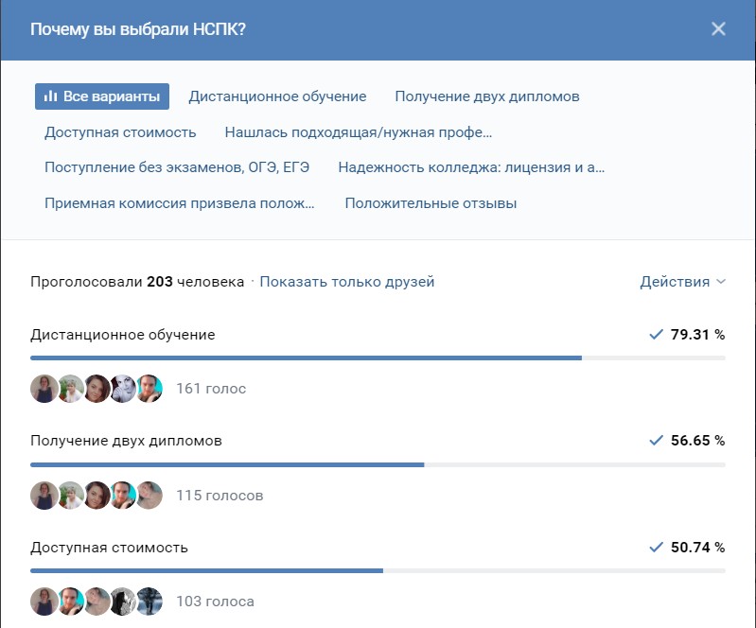The height and width of the screenshot is (628, 756).
Task: Click 'Показать только друзей' link
Action: pos(346,282)
